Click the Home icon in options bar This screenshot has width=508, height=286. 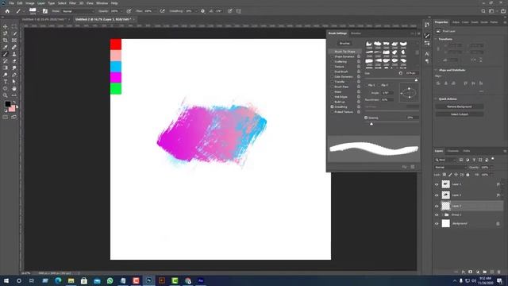(x=7, y=11)
